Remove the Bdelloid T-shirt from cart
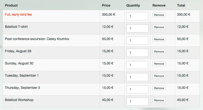Image resolution: width=203 pixels, height=110 pixels. tap(159, 27)
